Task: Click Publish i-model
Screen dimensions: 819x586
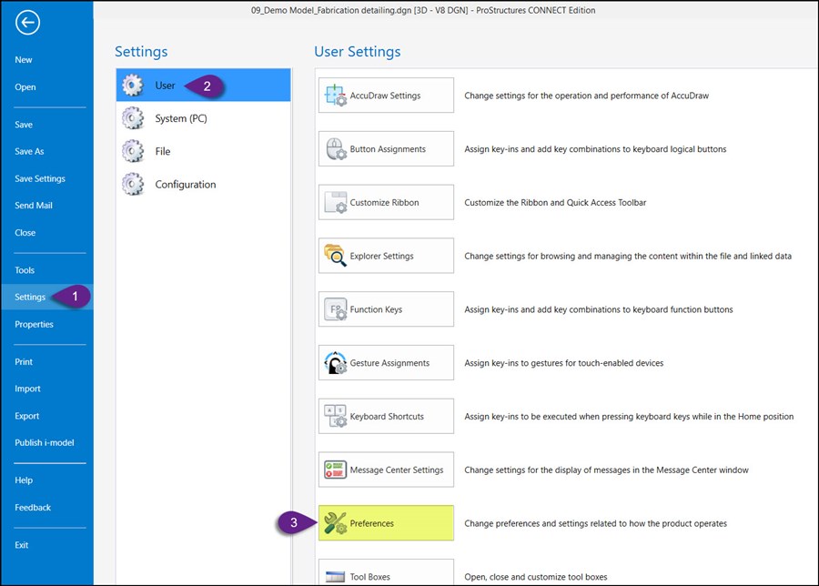Action: [x=45, y=443]
